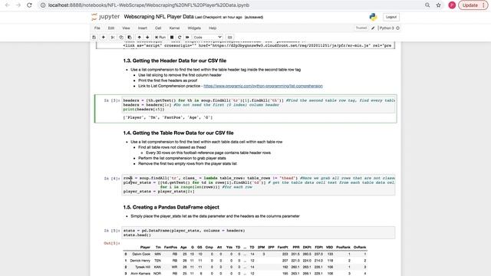Insert a cell below with plus icon
Screen dimensions: 491x276
pyautogui.click(x=104, y=38)
